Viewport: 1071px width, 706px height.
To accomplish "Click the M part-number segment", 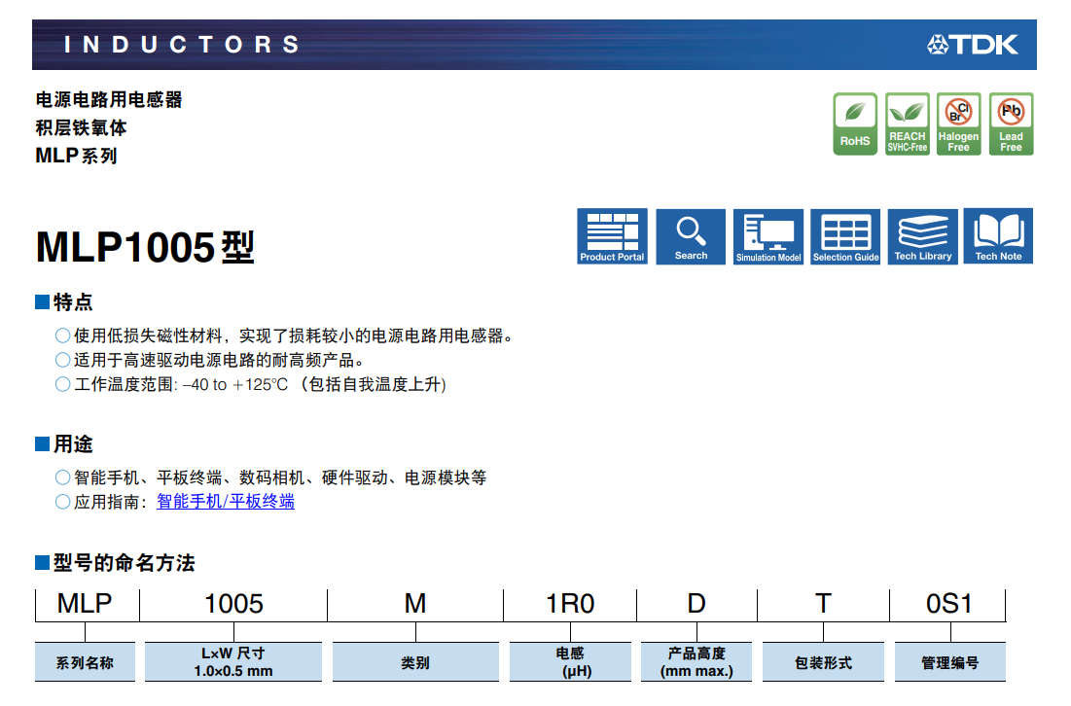I will (x=415, y=604).
